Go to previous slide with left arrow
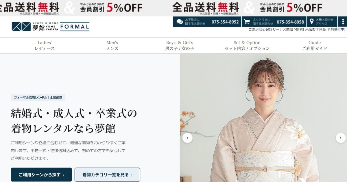 click(187, 138)
